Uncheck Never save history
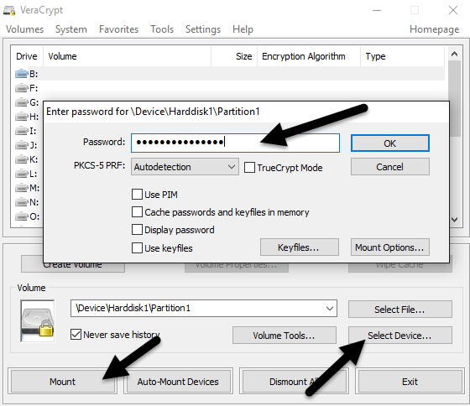The width and height of the screenshot is (470, 406). 76,335
